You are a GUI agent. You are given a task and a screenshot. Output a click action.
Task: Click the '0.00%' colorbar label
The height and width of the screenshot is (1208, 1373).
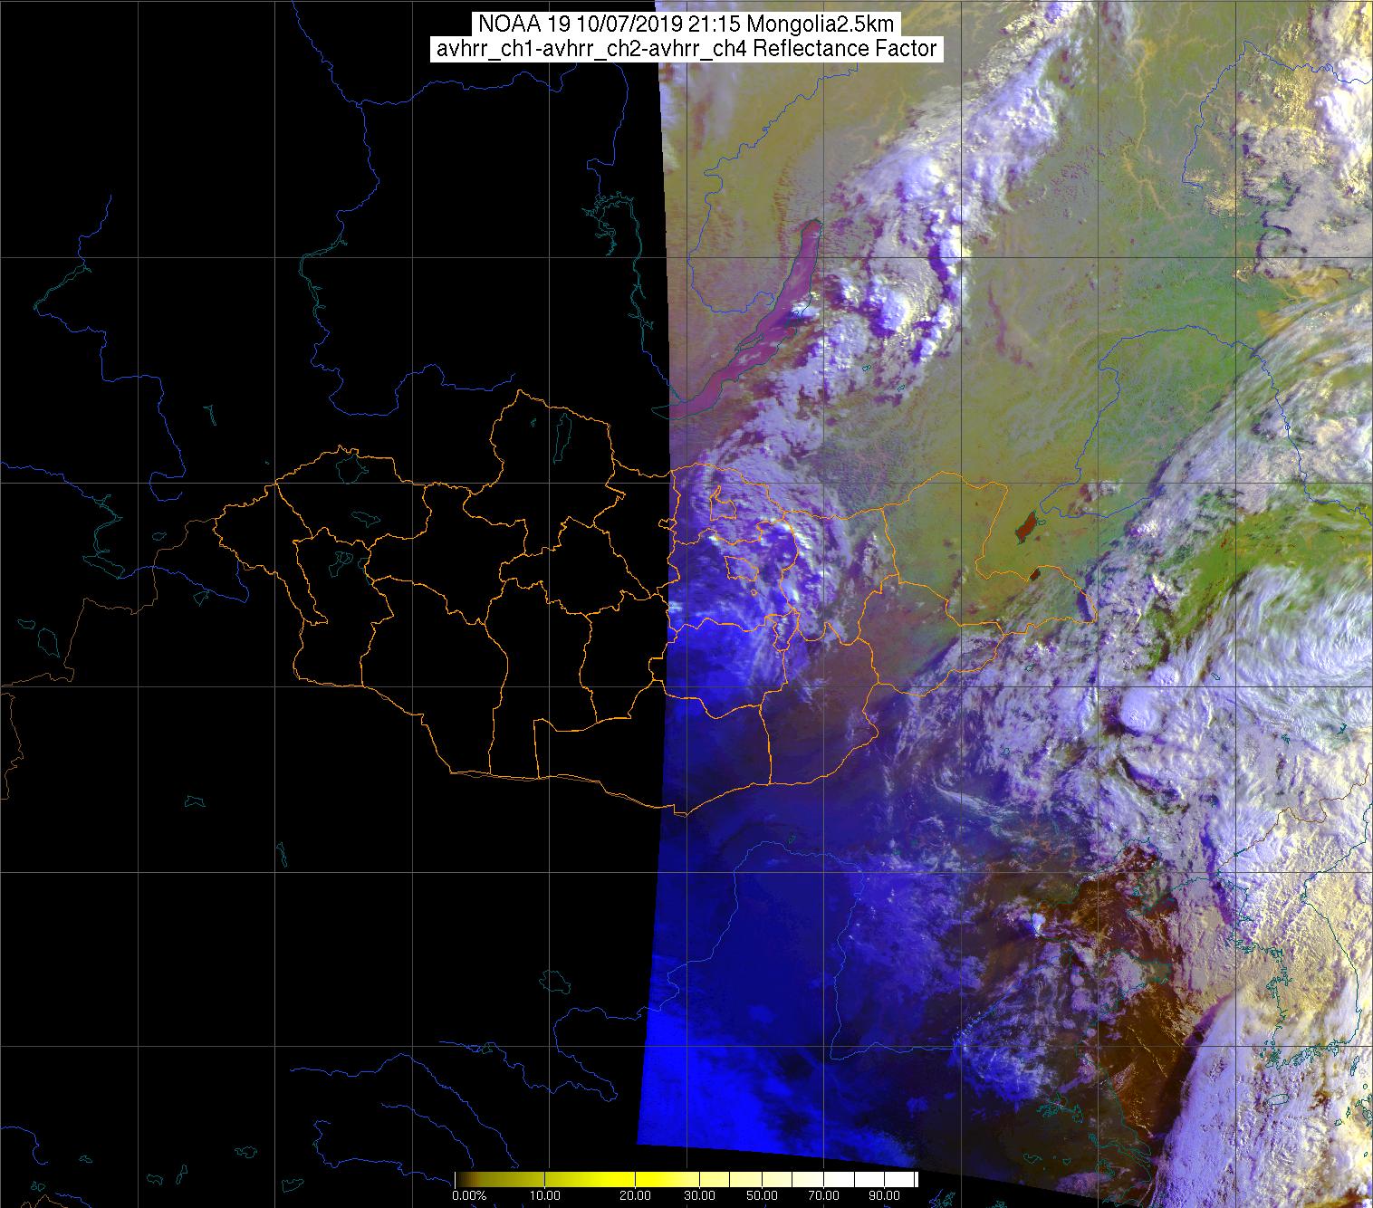coord(470,1197)
